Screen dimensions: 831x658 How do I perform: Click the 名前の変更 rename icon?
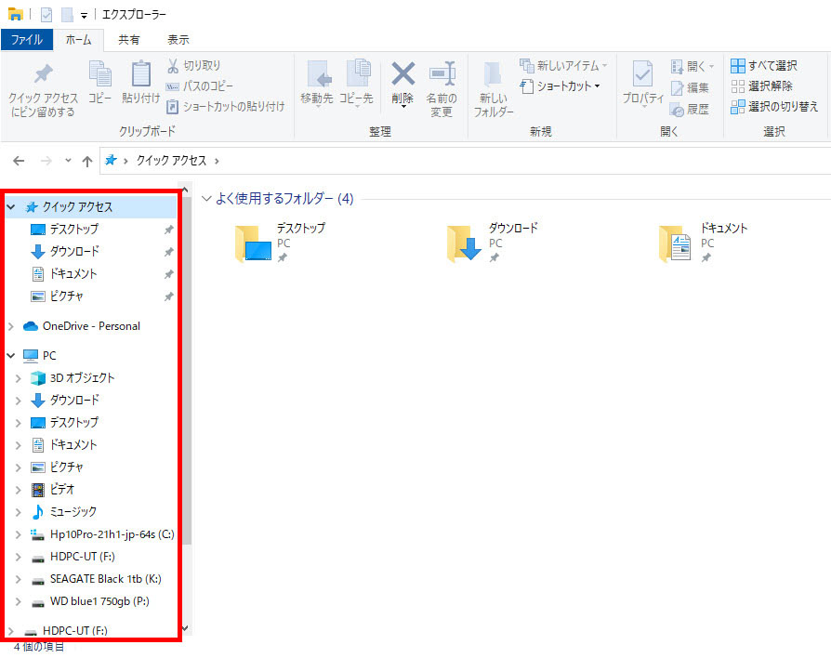[441, 76]
